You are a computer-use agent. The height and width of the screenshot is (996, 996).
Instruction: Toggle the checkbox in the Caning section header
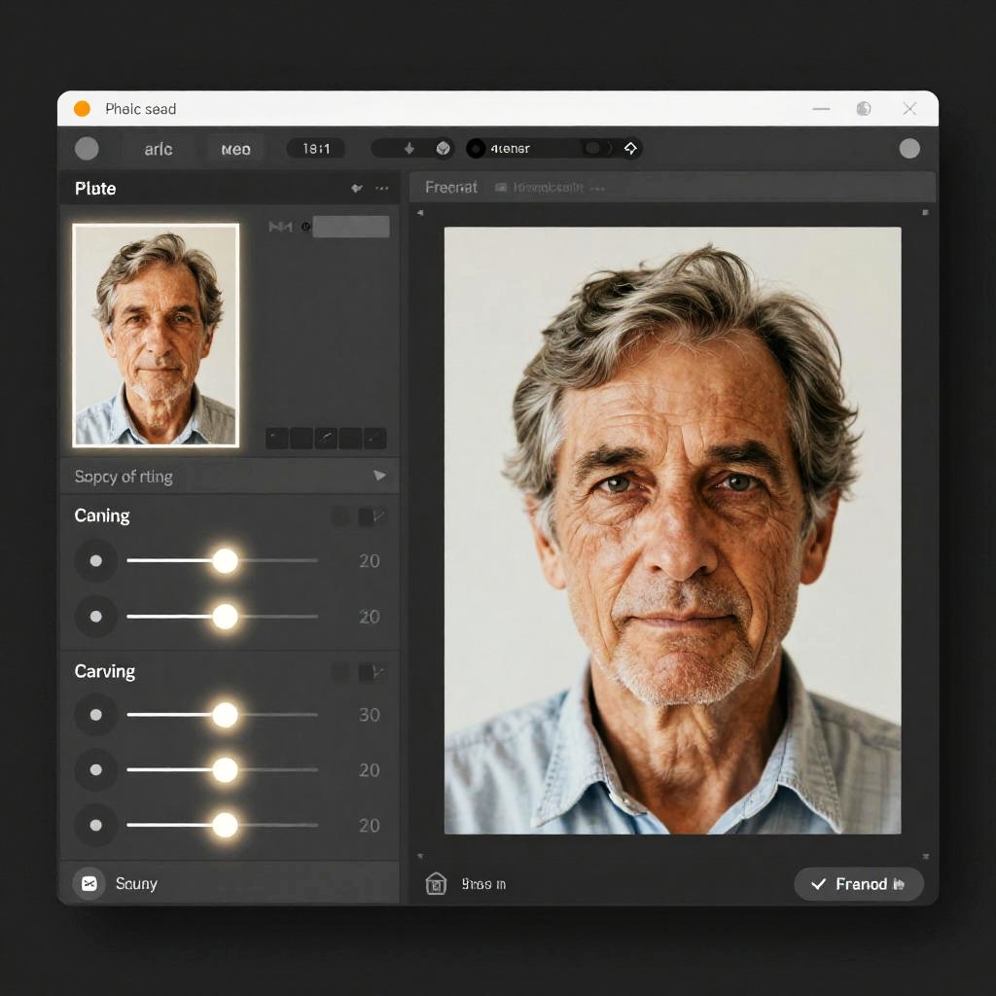[x=370, y=516]
